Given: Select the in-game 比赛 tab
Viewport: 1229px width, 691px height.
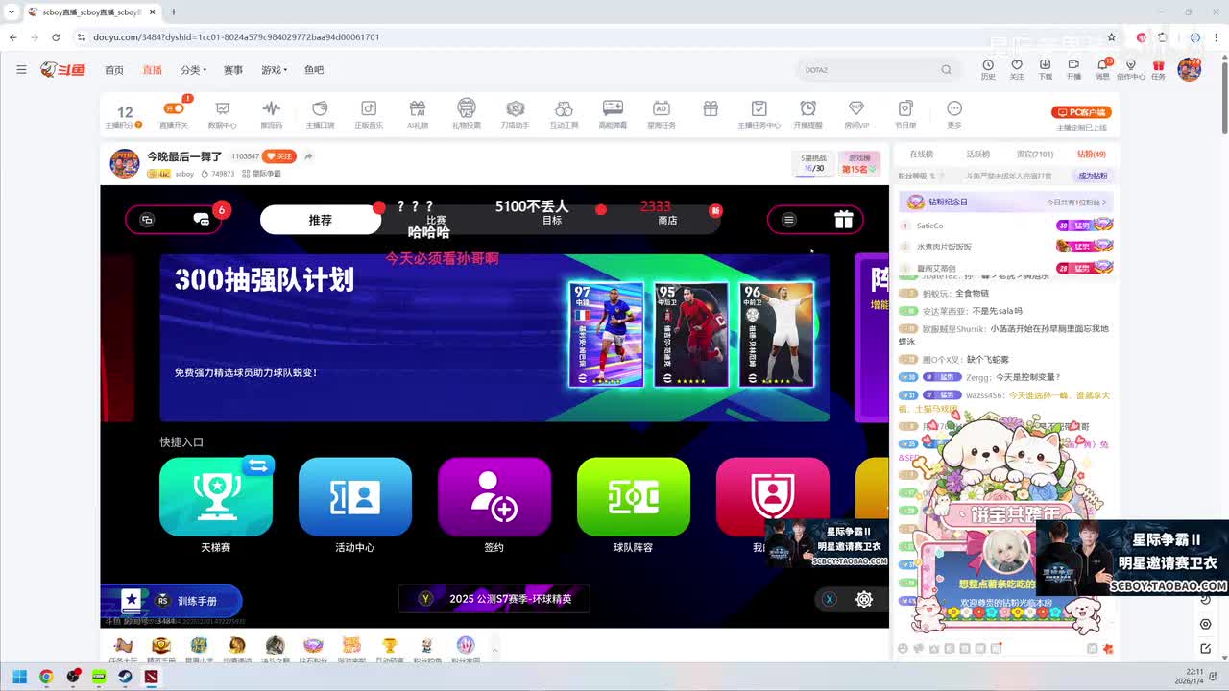Looking at the screenshot, I should coord(436,220).
